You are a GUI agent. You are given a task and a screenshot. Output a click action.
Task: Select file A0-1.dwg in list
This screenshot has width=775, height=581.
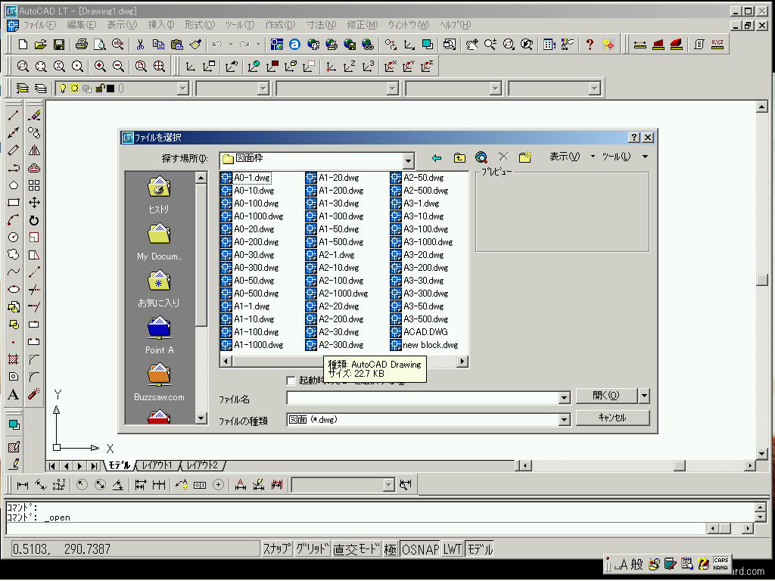pos(246,177)
